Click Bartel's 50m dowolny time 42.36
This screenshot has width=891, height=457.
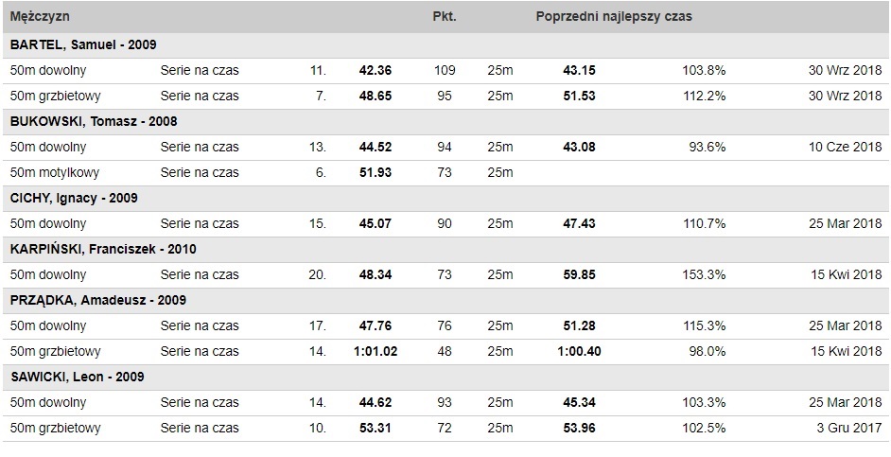pyautogui.click(x=376, y=70)
